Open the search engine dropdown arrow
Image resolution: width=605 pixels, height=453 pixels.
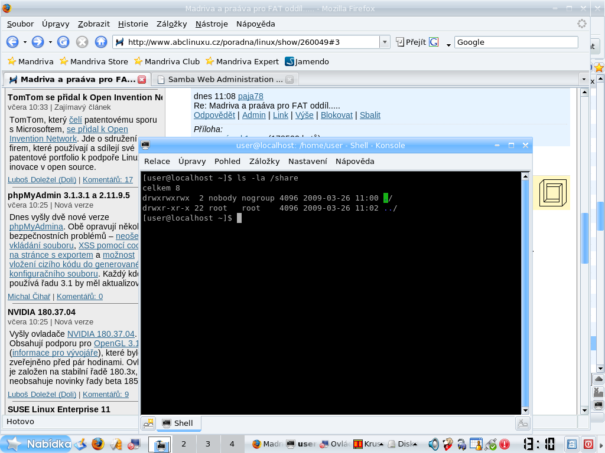(448, 45)
